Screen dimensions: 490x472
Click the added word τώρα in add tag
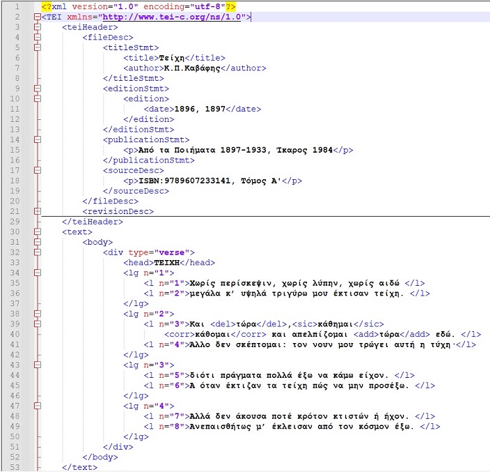389,335
